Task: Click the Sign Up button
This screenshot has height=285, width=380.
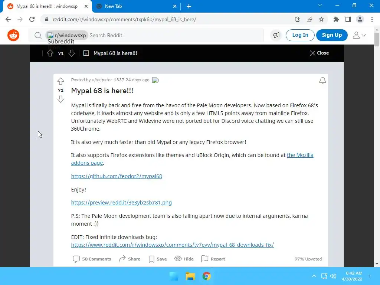Action: tap(332, 35)
